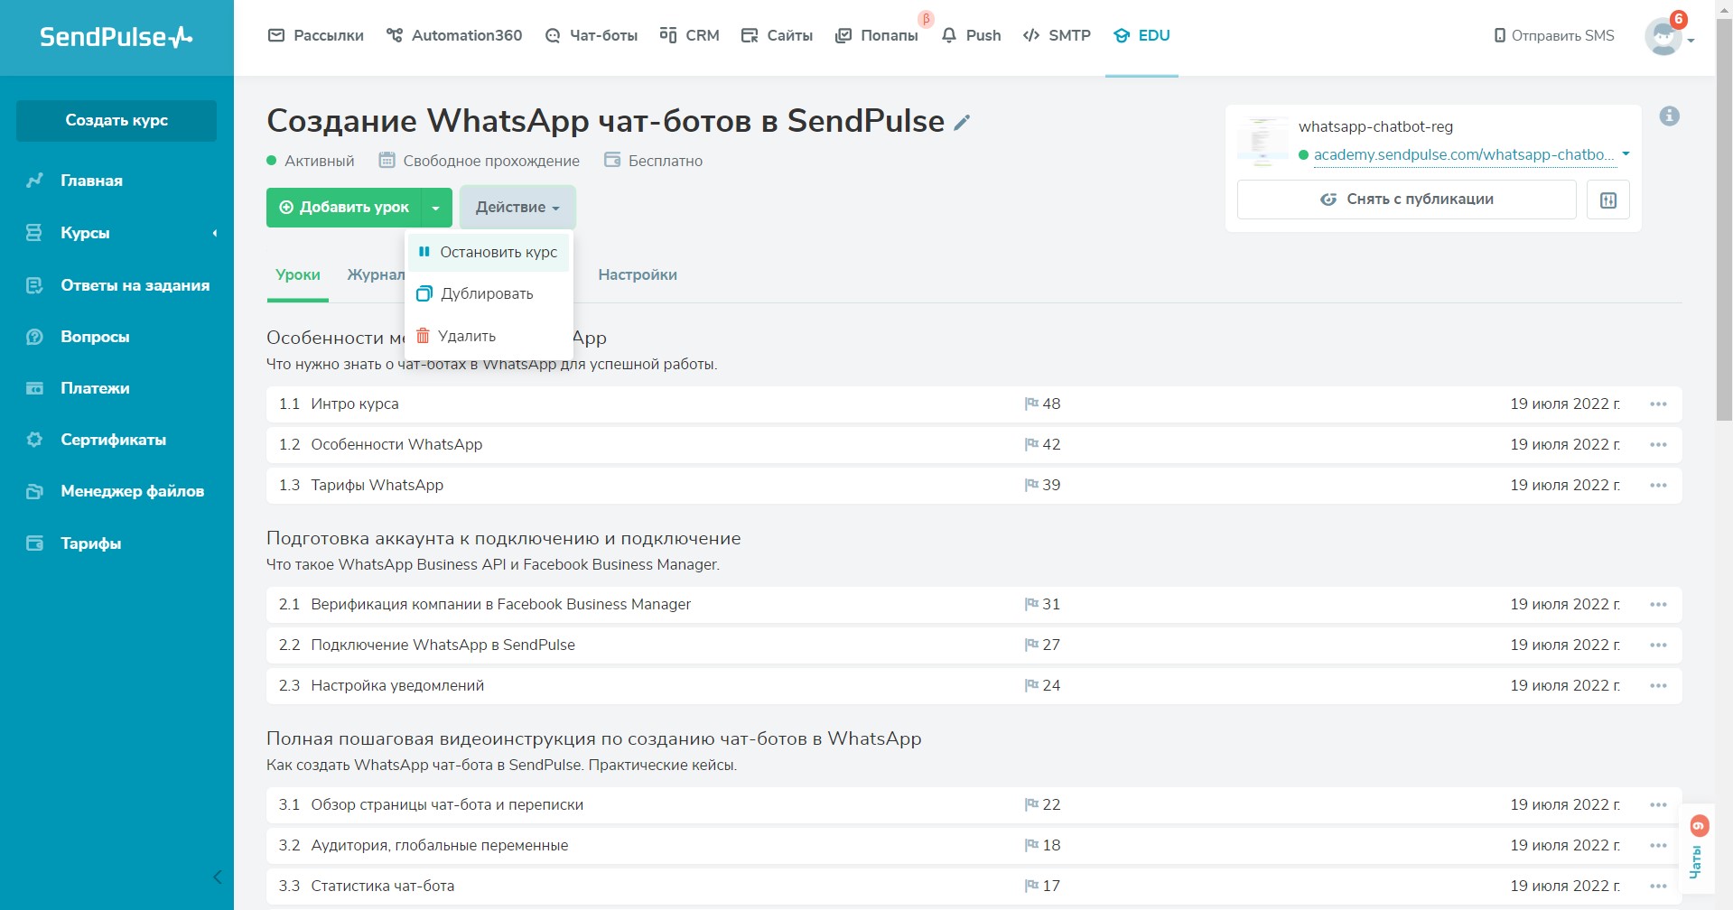Open the Чаты side widget

1697,849
